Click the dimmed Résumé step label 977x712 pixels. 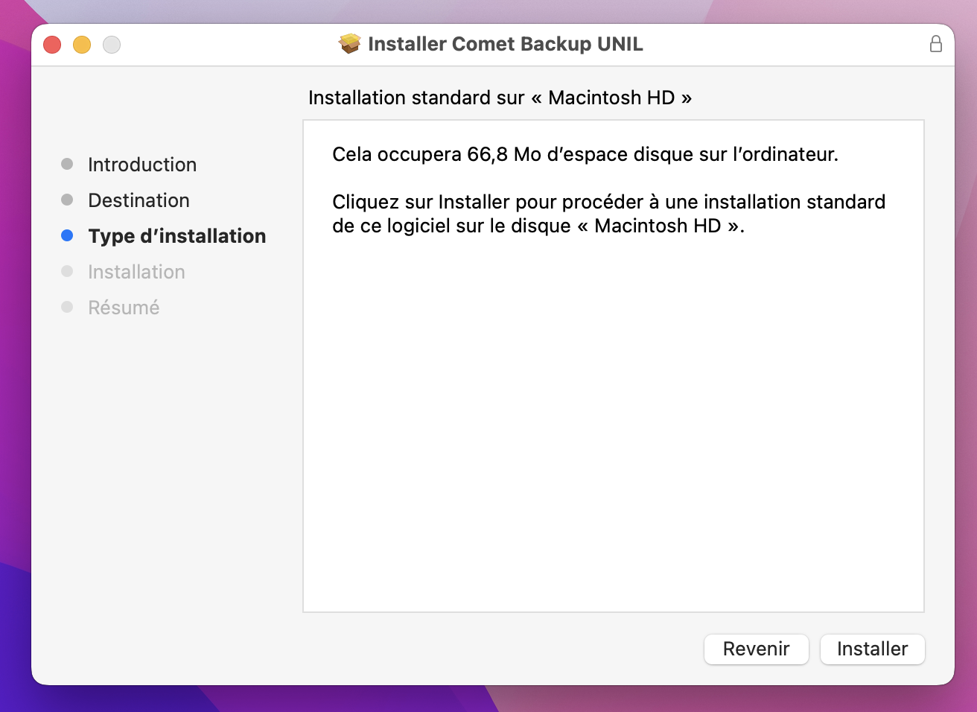pos(124,308)
